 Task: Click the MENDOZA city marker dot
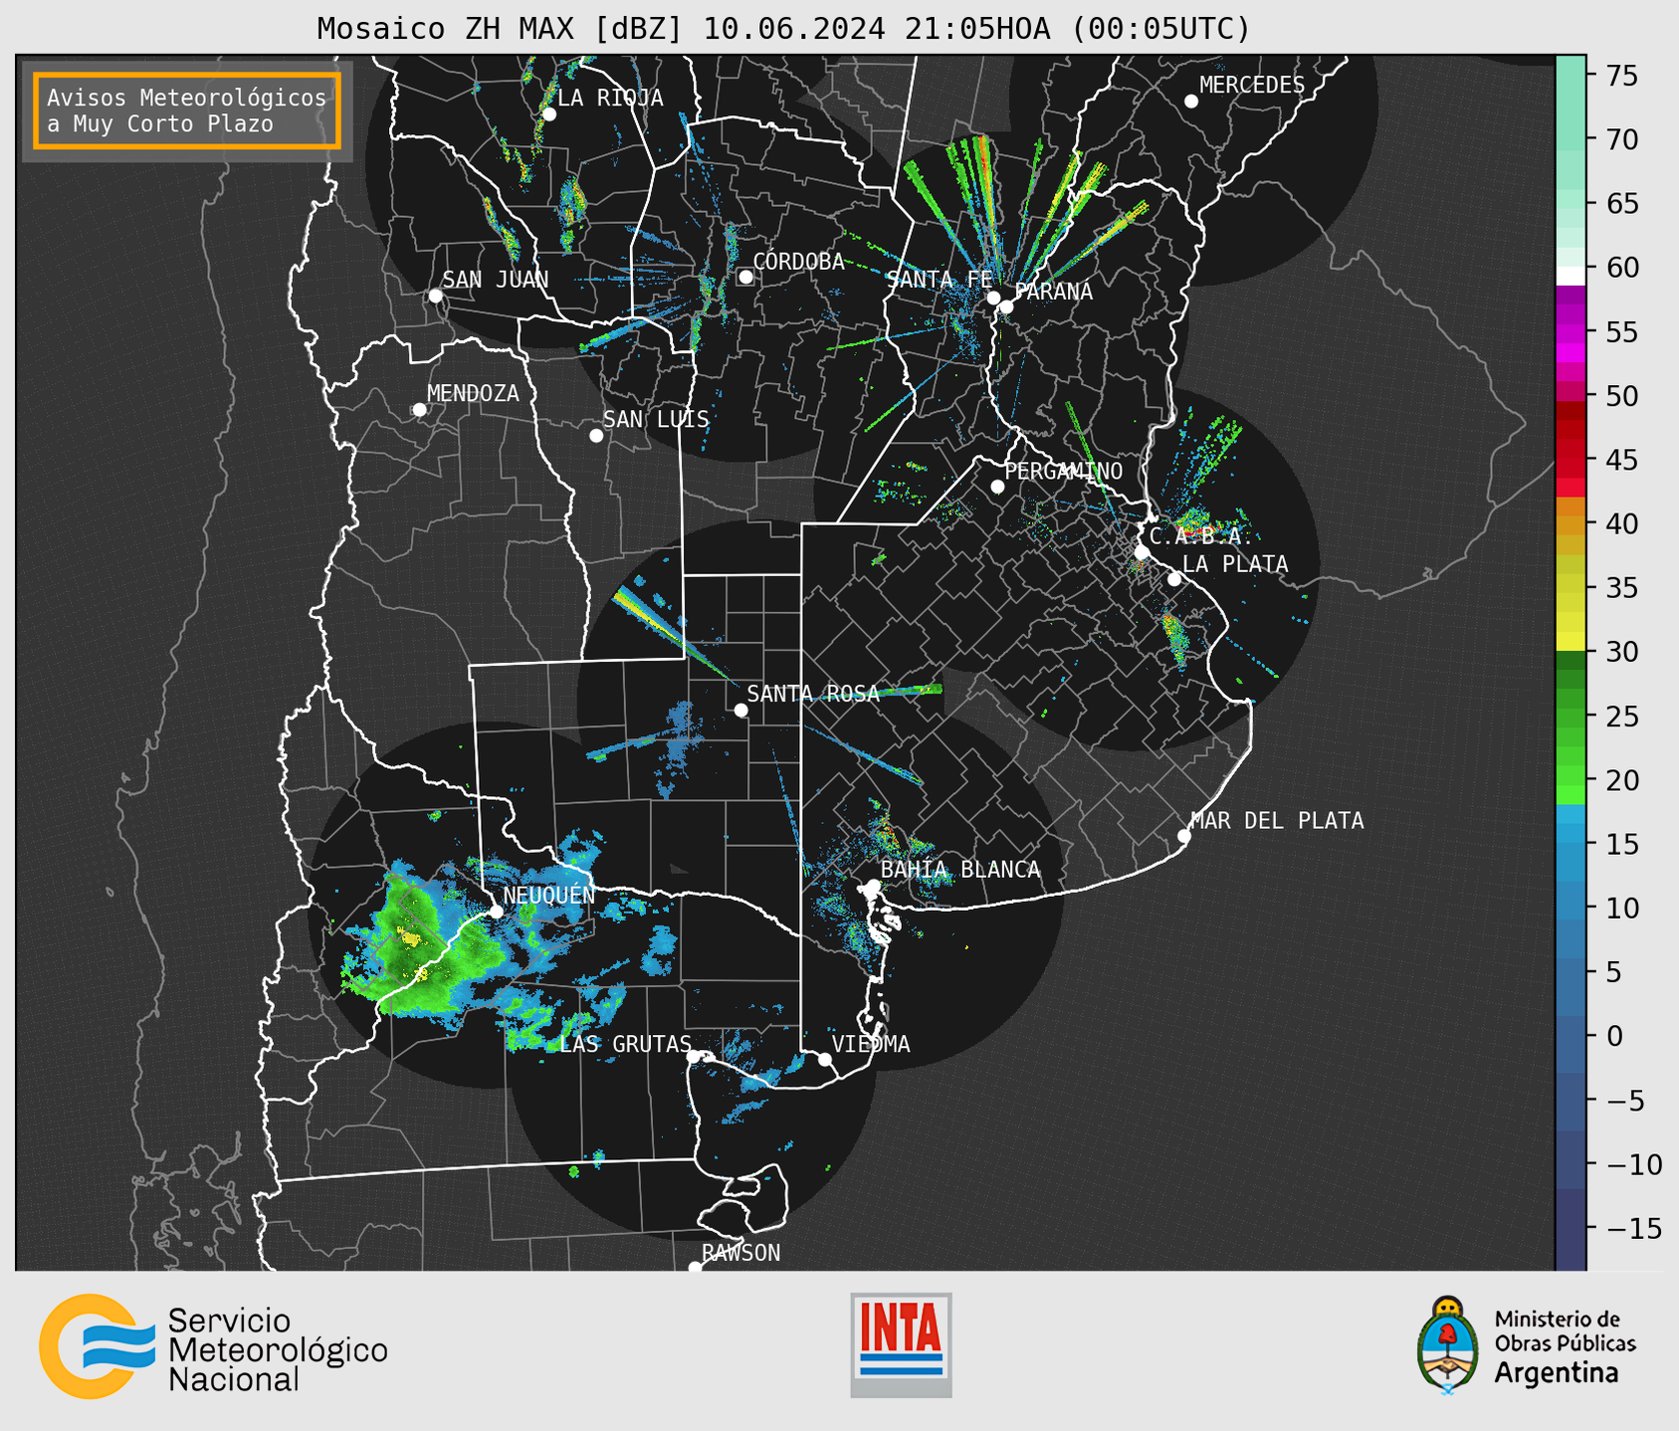[419, 410]
